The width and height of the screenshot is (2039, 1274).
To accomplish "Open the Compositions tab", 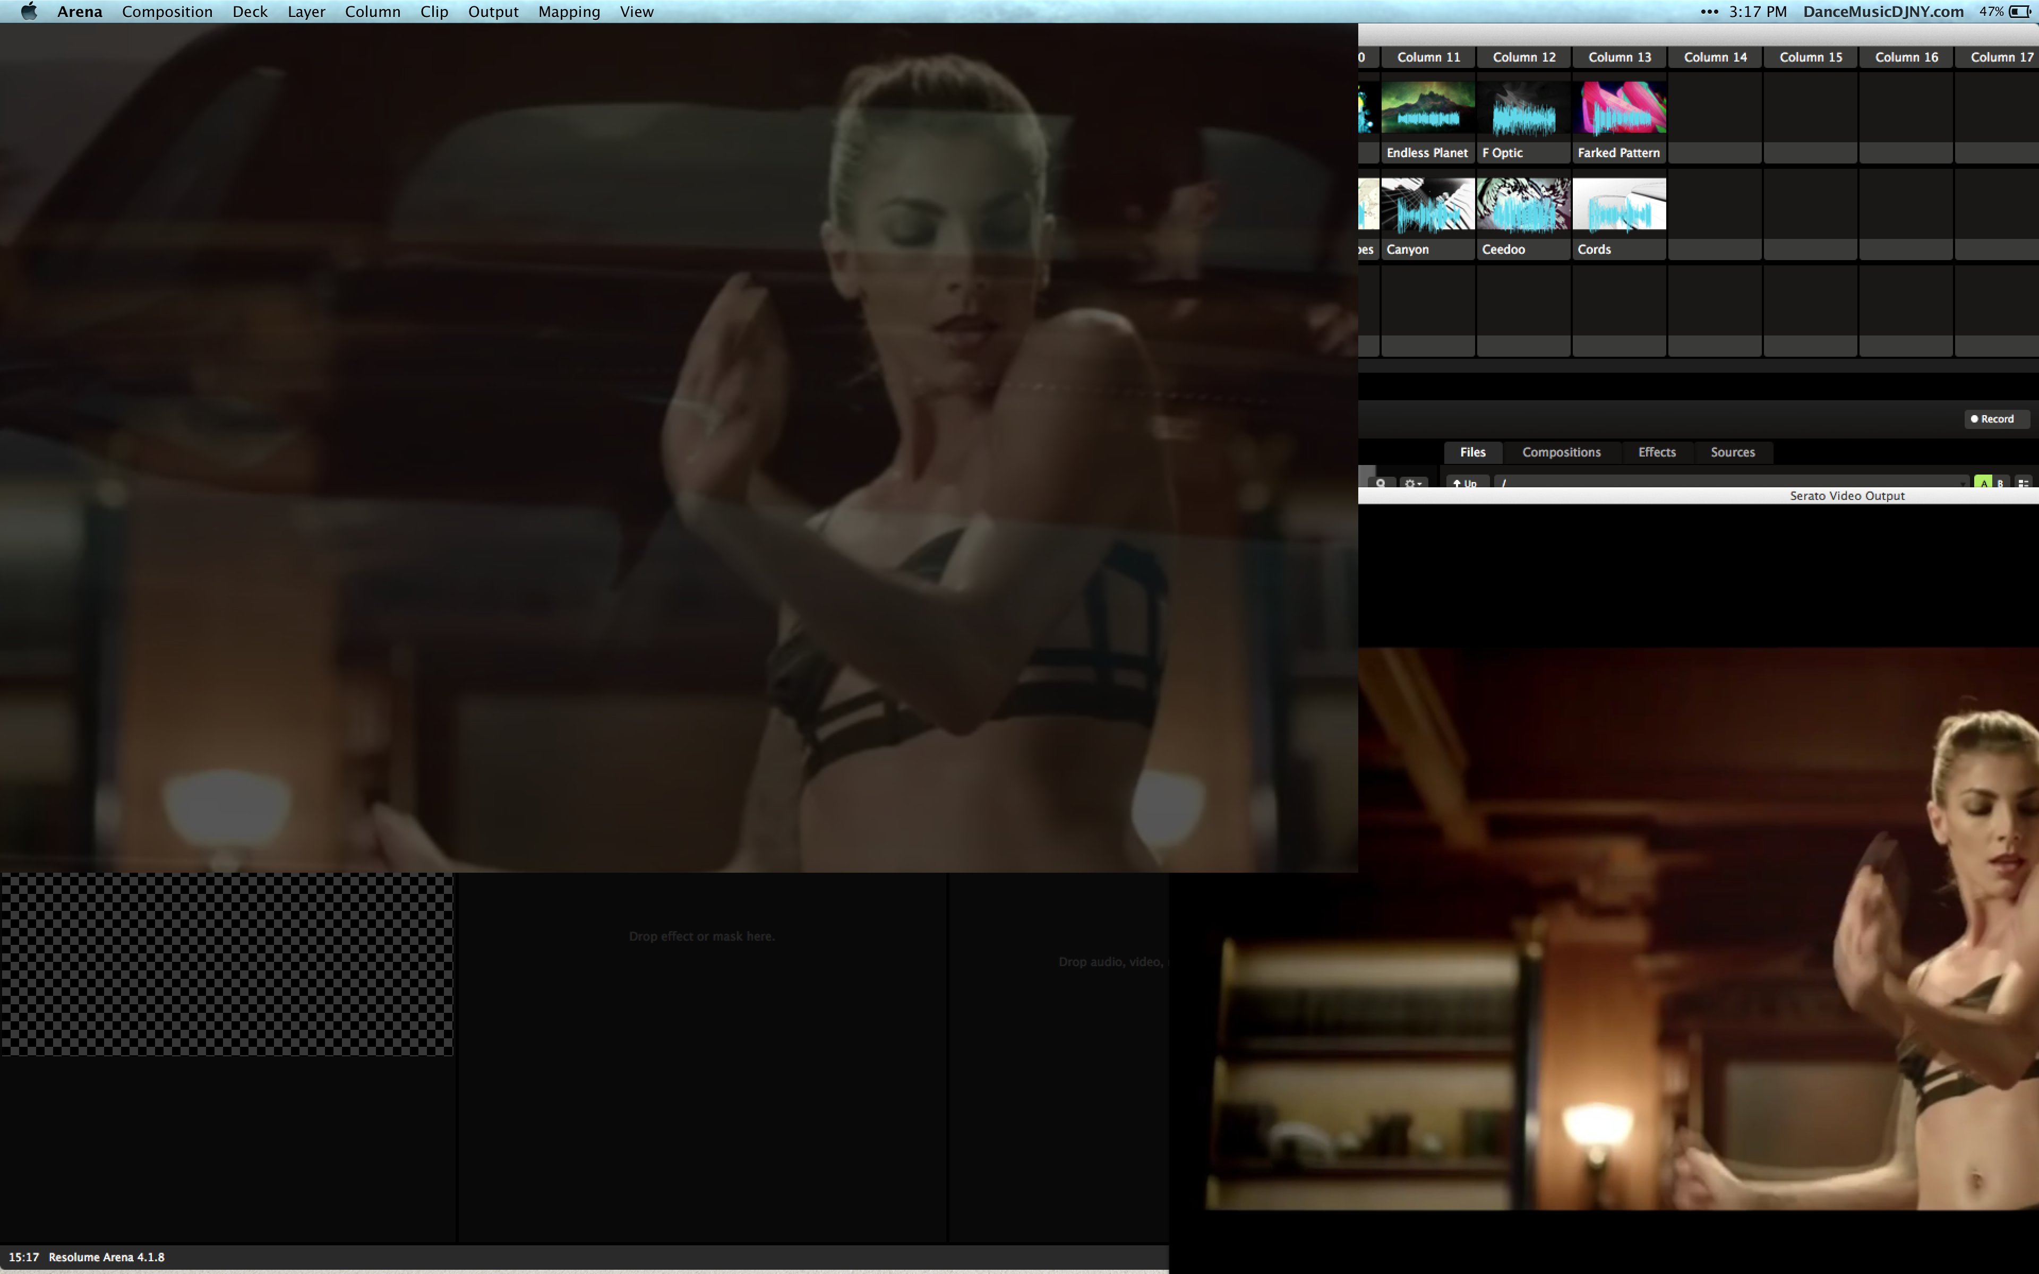I will (x=1561, y=452).
